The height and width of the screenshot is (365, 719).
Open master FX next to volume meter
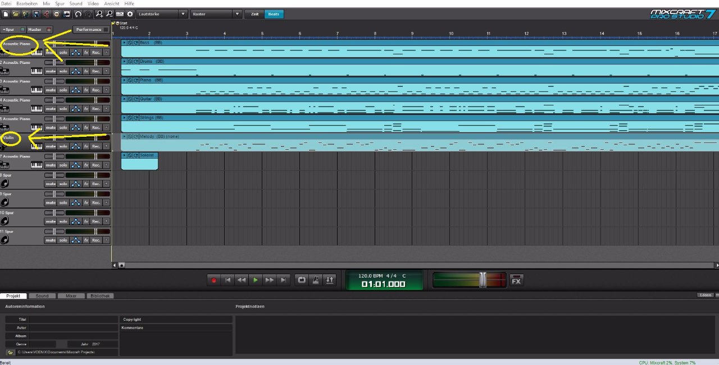pos(516,280)
